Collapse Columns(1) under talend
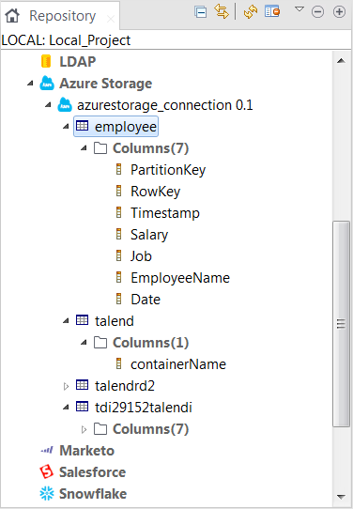This screenshot has width=353, height=509. pos(84,342)
